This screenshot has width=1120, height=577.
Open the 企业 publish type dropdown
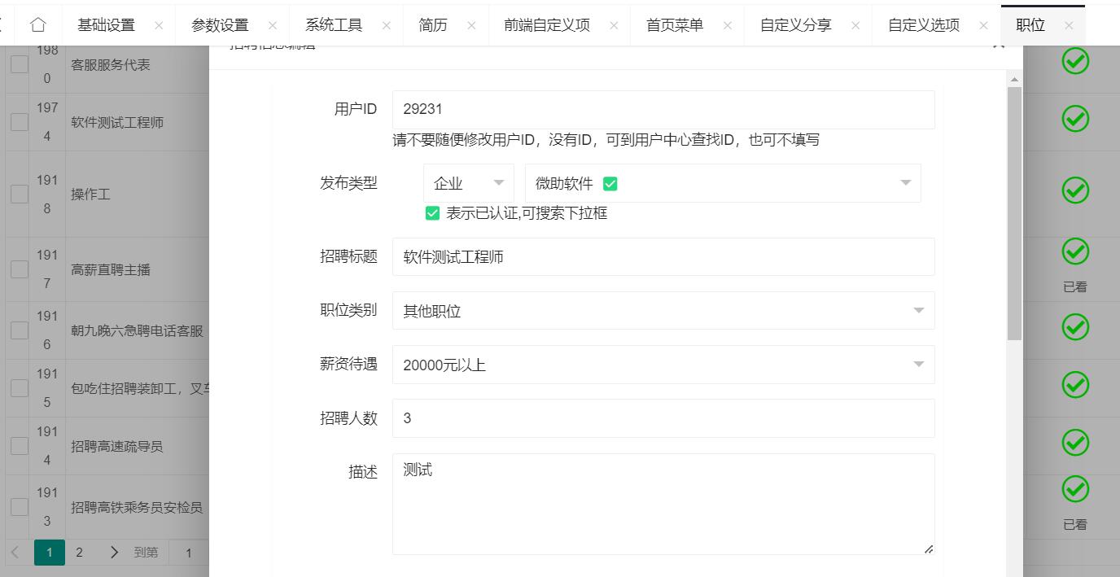click(469, 183)
